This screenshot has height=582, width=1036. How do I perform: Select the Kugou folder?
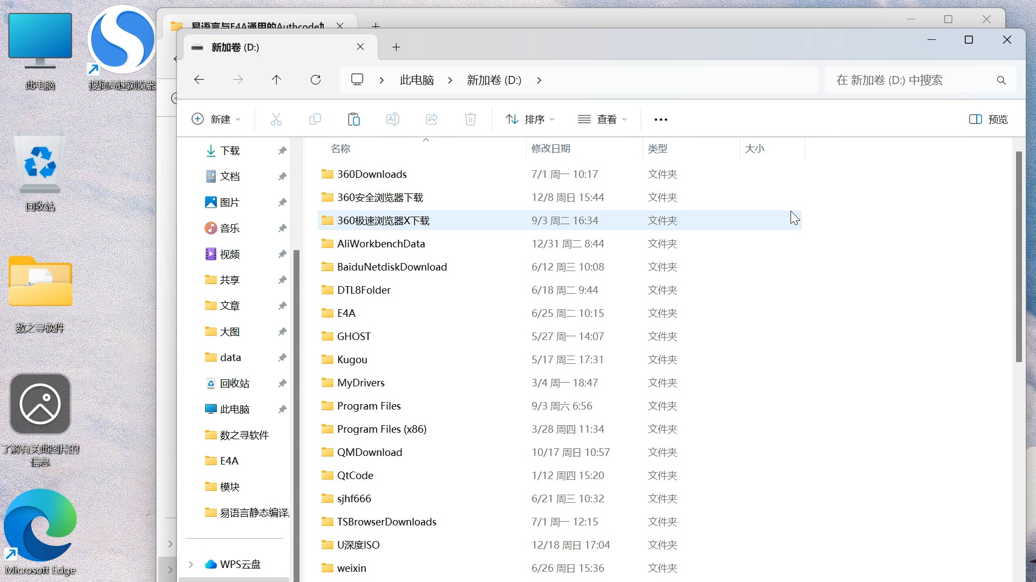[352, 359]
